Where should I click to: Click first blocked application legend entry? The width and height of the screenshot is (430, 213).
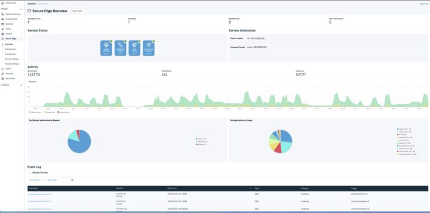[x=201, y=139]
